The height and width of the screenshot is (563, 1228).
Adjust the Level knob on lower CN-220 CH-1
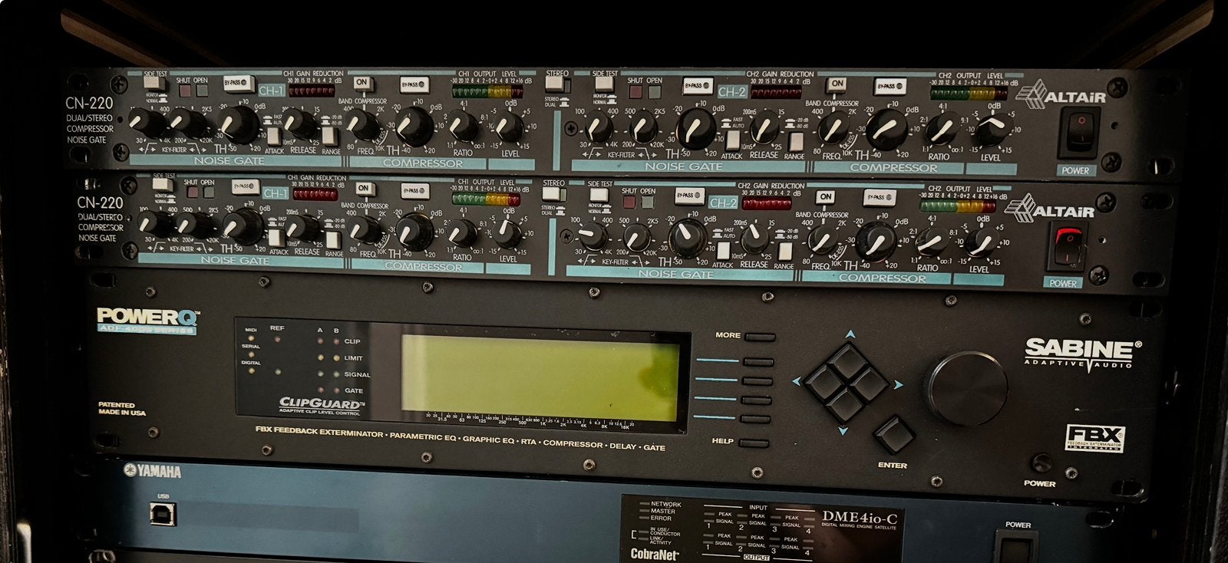[x=507, y=234]
